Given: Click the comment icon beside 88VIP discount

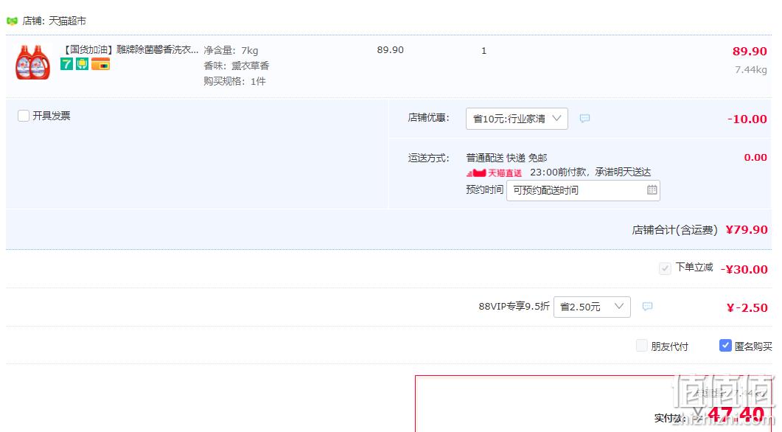Looking at the screenshot, I should [x=647, y=306].
